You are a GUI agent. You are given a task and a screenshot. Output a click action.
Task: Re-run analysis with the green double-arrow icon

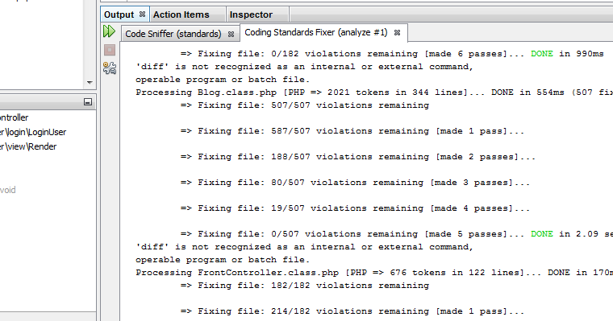109,31
